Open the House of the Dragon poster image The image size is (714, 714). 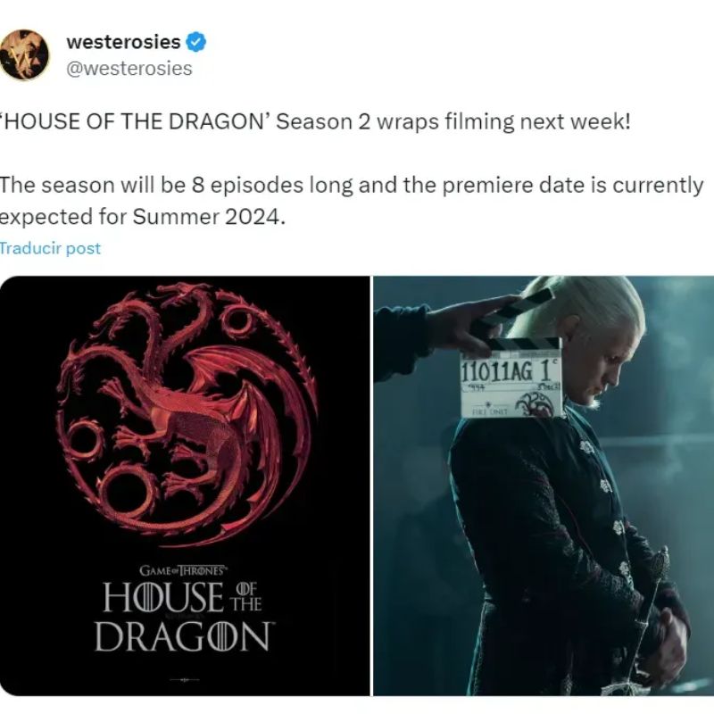coord(185,486)
